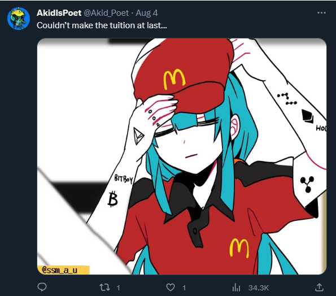Like the tweet with the heart icon
This screenshot has width=336, height=296.
pos(171,287)
